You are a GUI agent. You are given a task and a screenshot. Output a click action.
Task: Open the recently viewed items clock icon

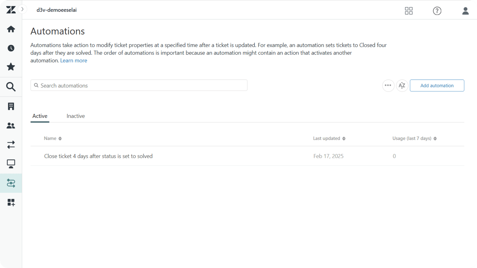[11, 48]
